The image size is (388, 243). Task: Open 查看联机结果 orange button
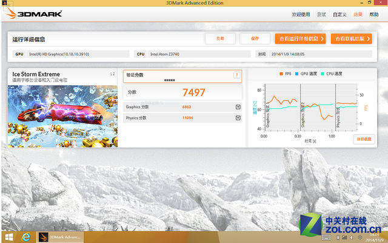pos(352,39)
